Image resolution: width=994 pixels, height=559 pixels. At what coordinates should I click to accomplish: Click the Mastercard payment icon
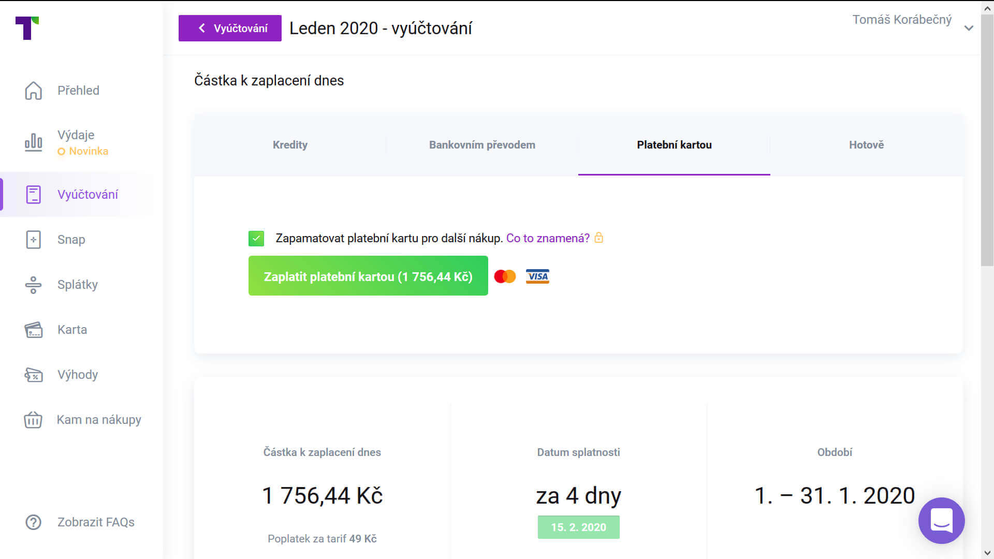505,276
